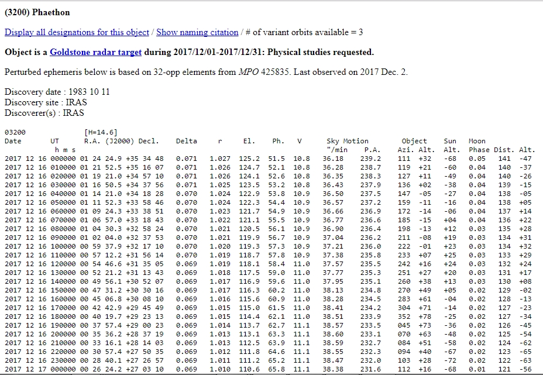Click the 'Sun' altitude column header
Screen dimensions: 543x375
click(x=449, y=141)
